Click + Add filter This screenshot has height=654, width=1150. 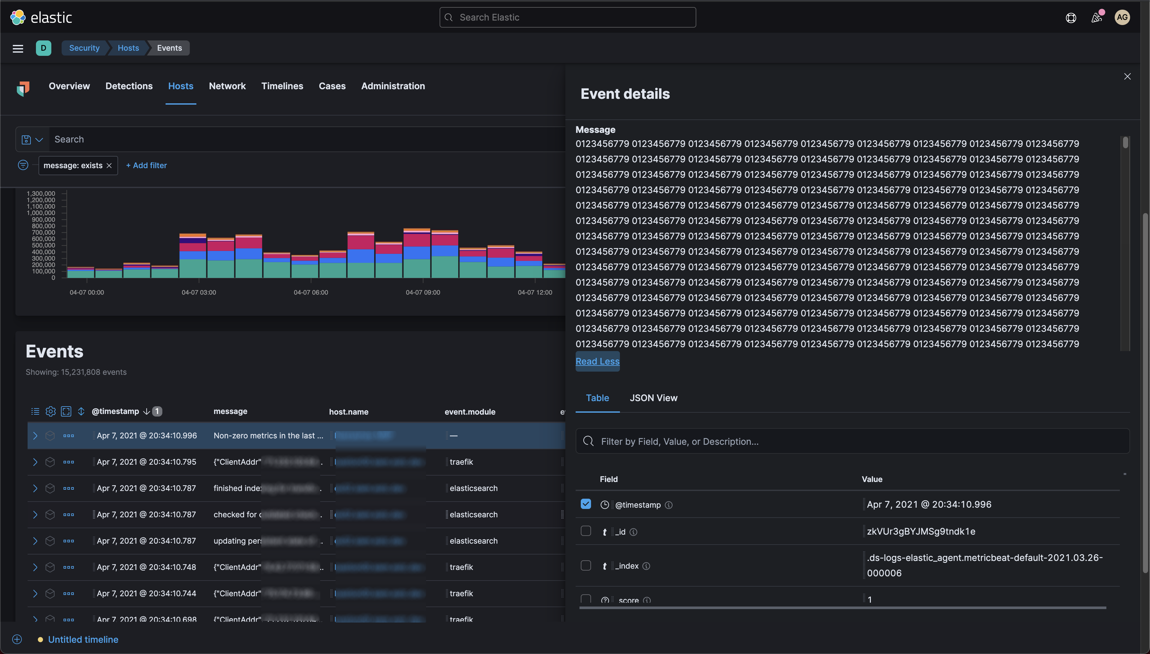pyautogui.click(x=146, y=165)
